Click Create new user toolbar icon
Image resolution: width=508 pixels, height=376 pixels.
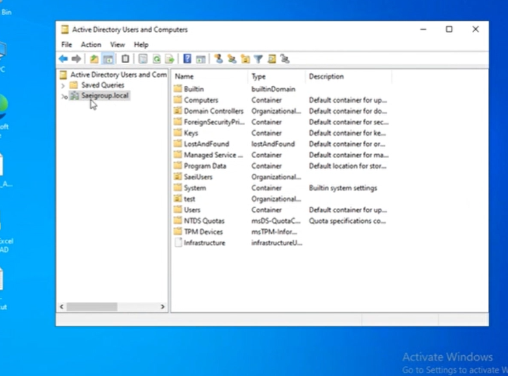tap(219, 59)
